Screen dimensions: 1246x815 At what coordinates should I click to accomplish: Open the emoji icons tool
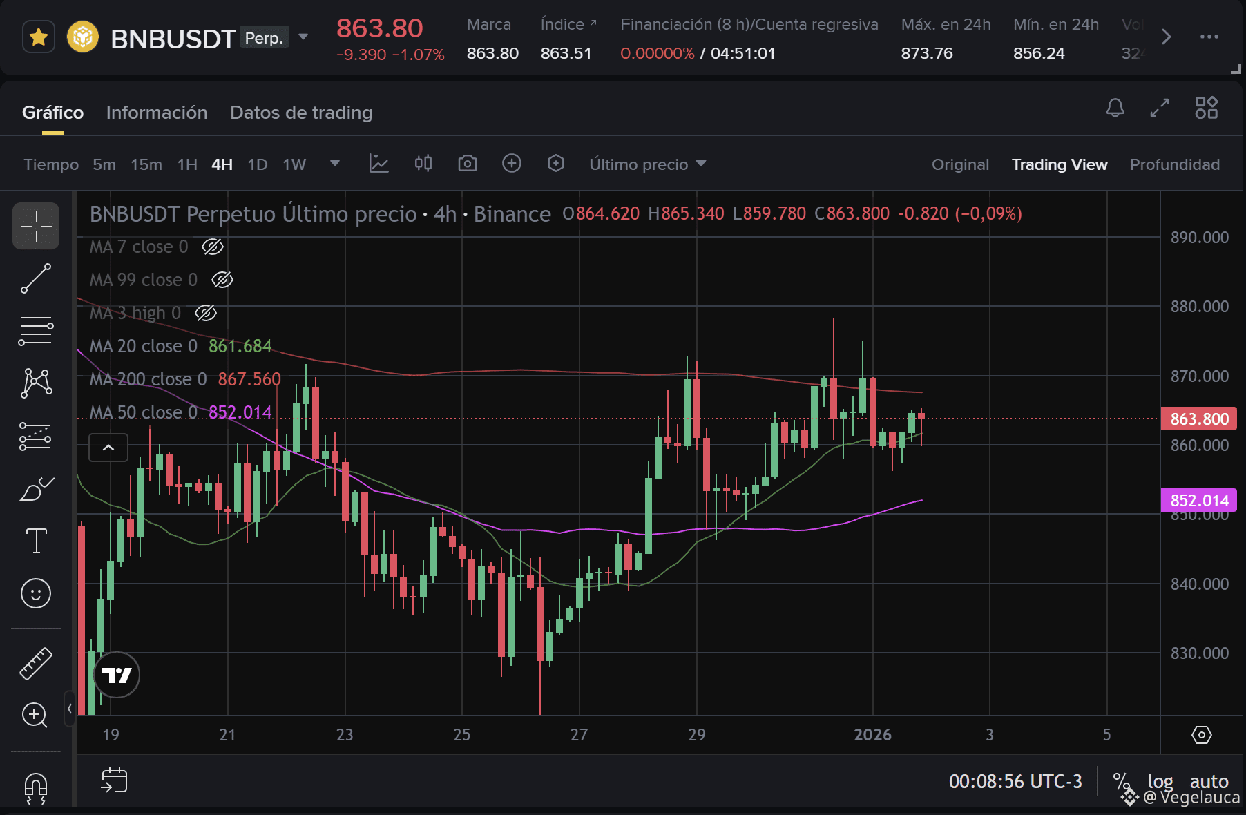(x=36, y=593)
